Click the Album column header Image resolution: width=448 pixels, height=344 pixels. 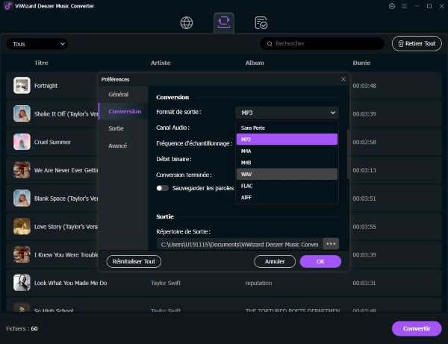click(x=255, y=63)
